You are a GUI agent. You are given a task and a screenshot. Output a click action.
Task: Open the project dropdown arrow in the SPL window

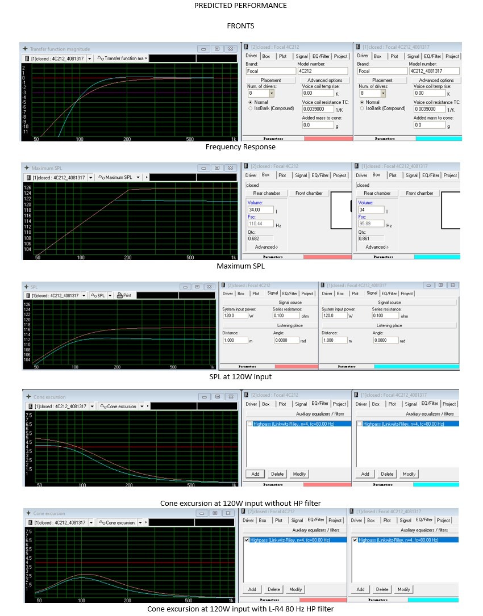click(84, 295)
